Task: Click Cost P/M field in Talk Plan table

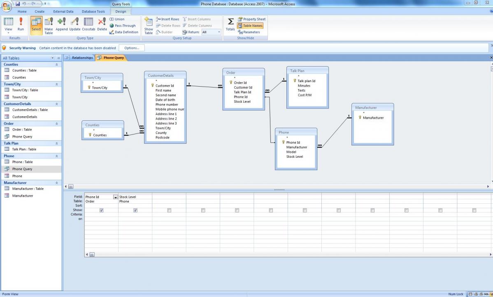Action: (305, 95)
